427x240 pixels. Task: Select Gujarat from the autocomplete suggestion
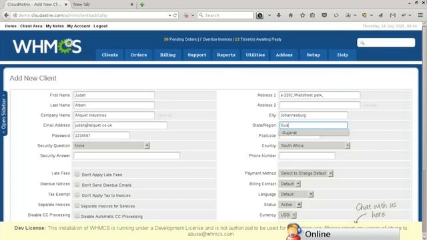(x=314, y=133)
